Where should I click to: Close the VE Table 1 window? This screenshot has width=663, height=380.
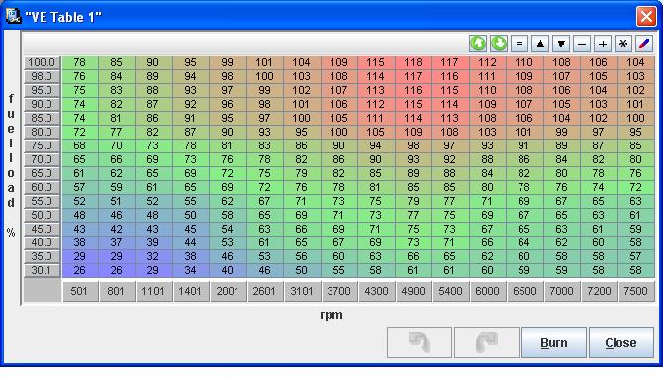pos(646,17)
